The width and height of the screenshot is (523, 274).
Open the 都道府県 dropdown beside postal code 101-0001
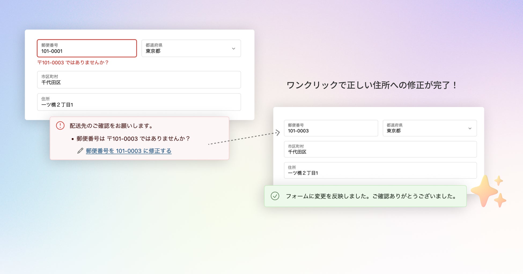coord(191,48)
